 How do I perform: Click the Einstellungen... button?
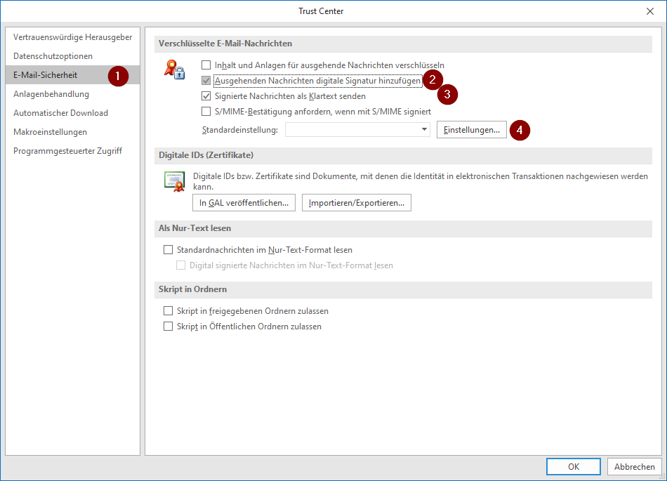click(472, 130)
